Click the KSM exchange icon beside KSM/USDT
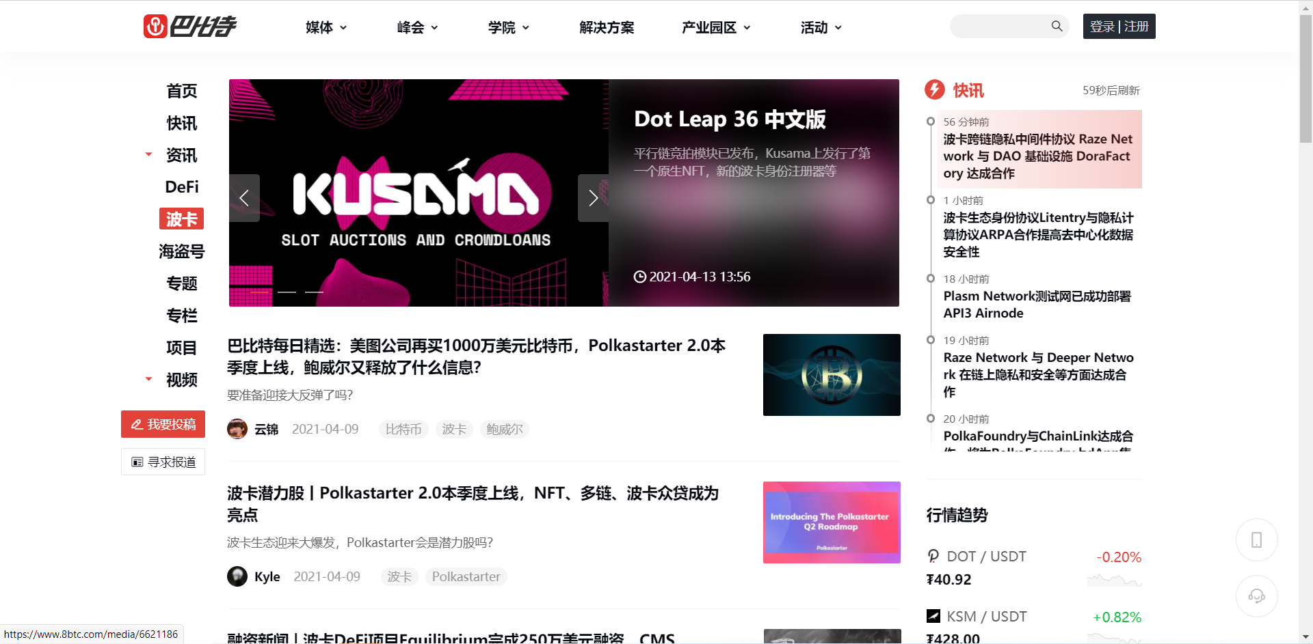Viewport: 1313px width, 644px height. pos(933,616)
